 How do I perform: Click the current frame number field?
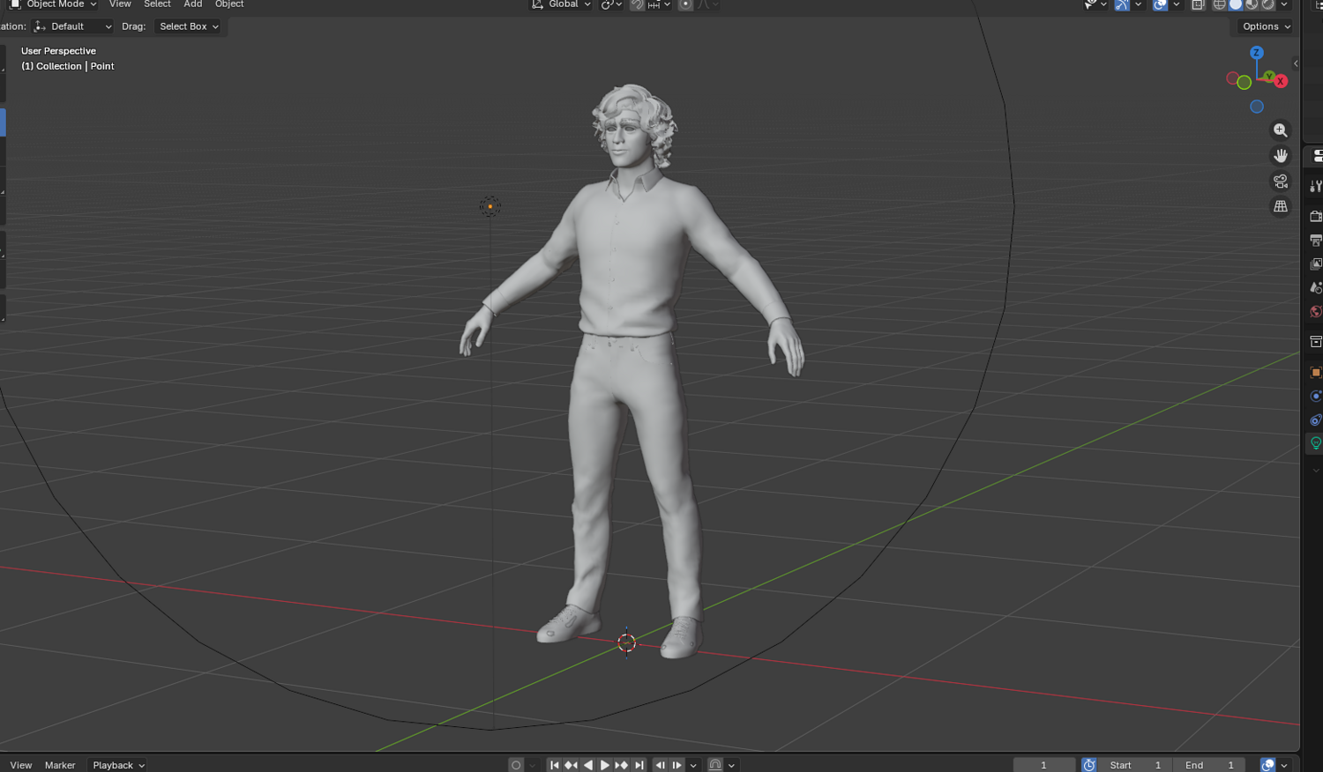click(1044, 765)
